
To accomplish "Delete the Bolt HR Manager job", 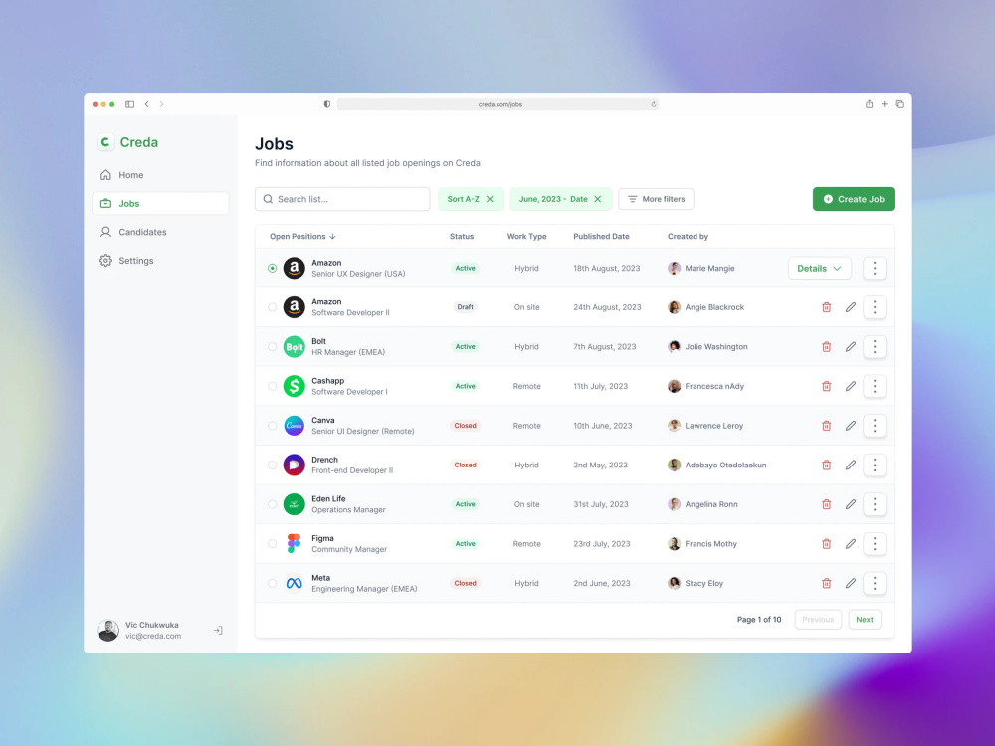I will (x=826, y=347).
